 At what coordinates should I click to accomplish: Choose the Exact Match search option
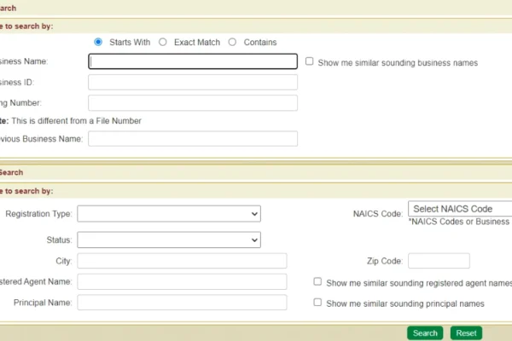point(163,42)
